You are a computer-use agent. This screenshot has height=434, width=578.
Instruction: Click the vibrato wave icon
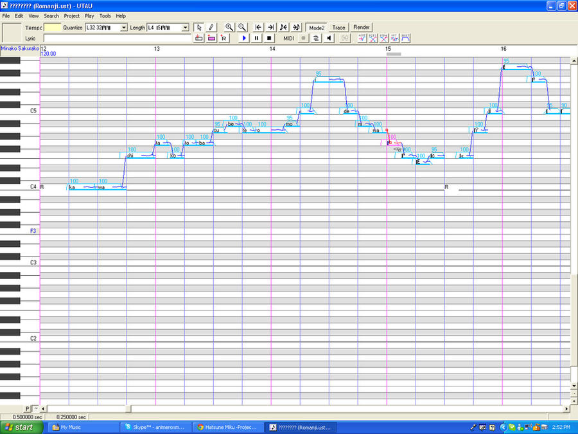(394, 38)
